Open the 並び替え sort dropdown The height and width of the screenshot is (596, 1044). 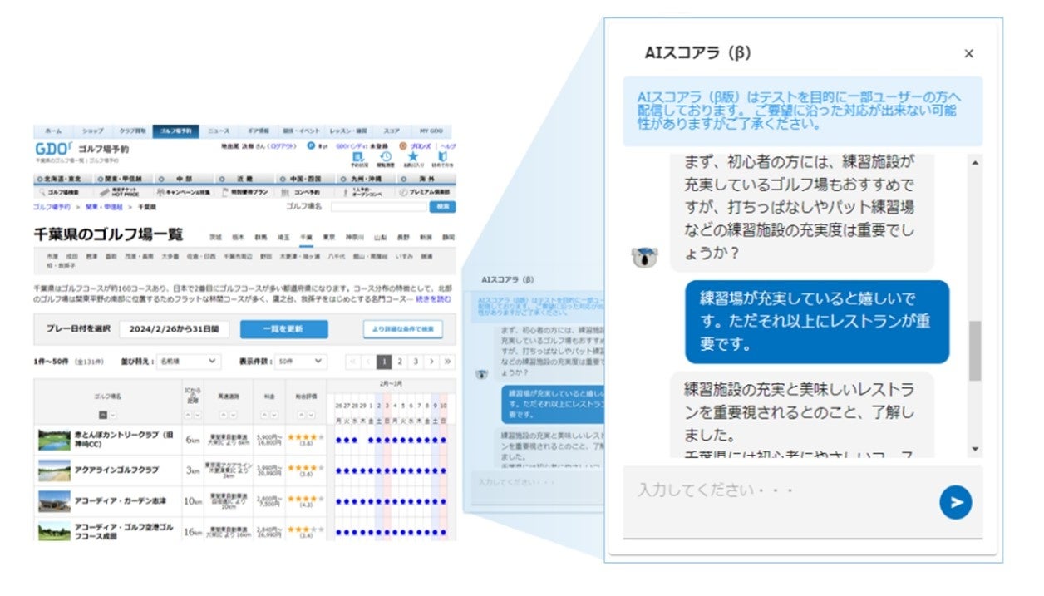pos(189,361)
